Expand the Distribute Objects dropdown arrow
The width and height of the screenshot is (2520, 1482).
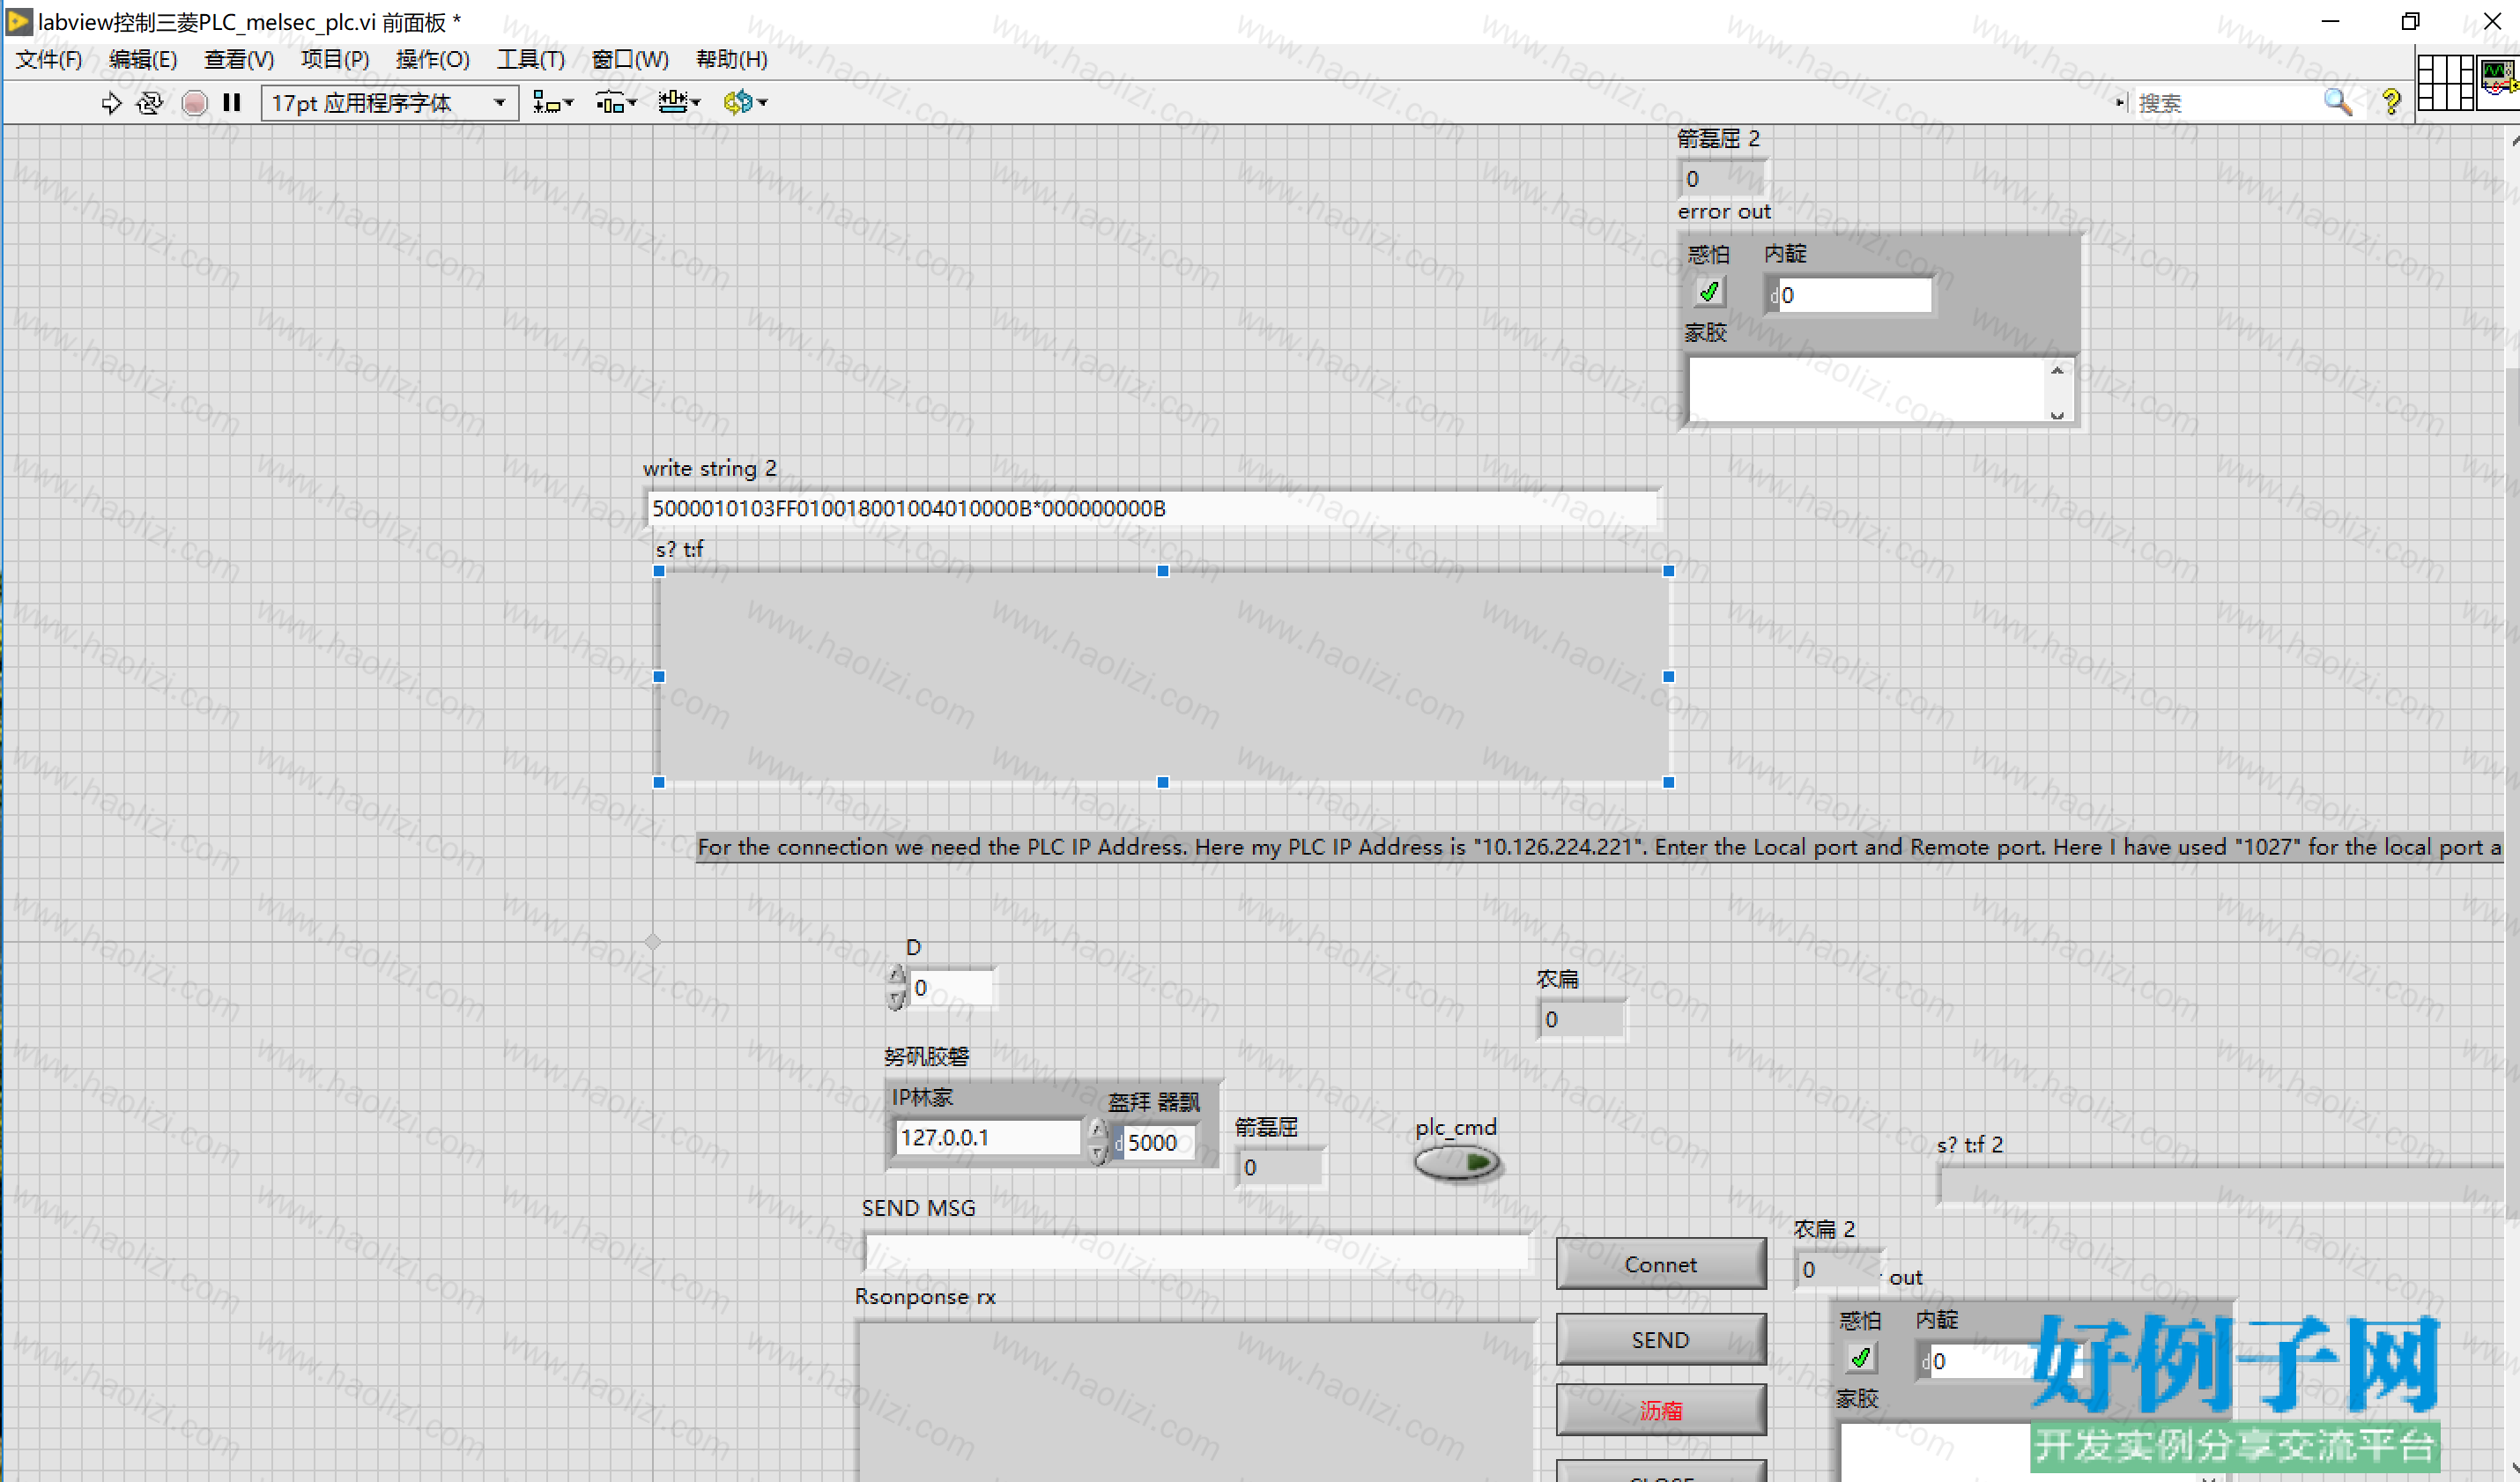coord(632,103)
